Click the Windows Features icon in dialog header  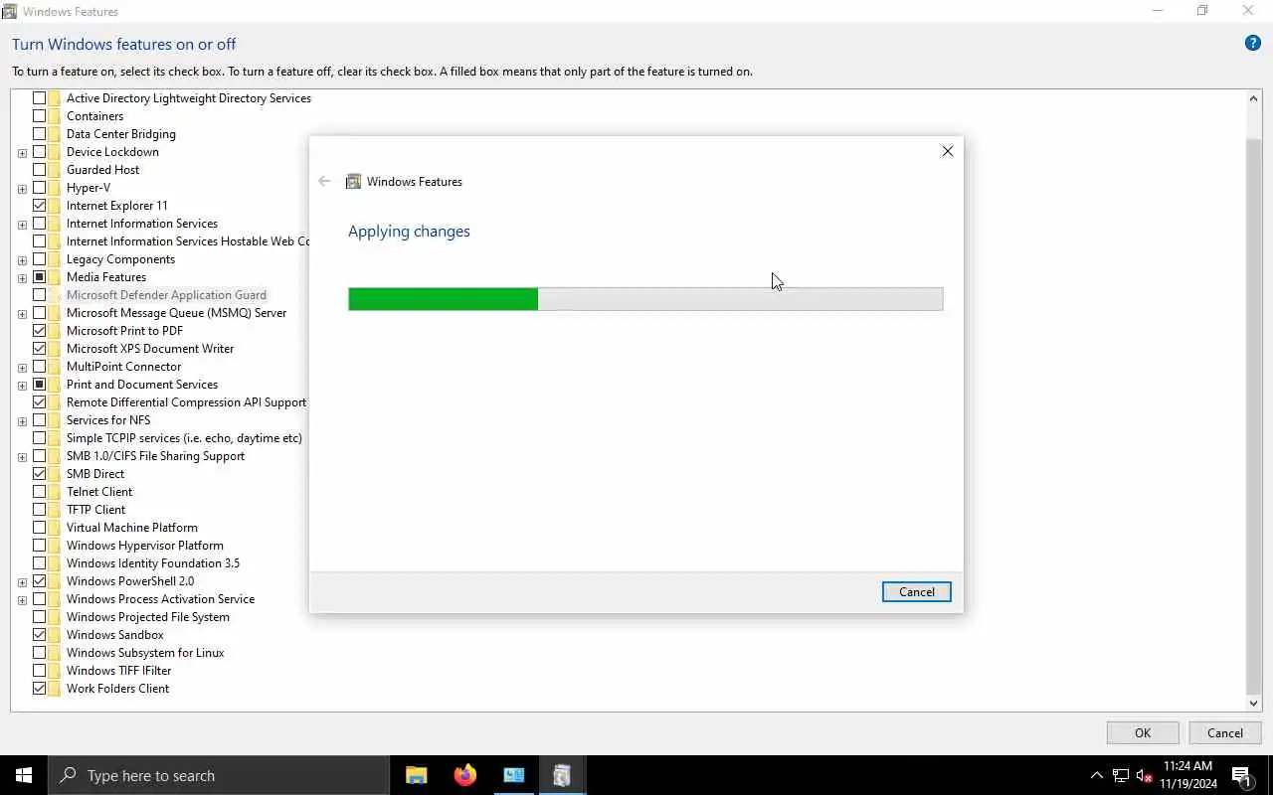coord(353,182)
